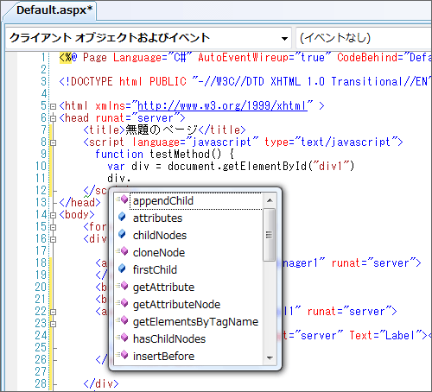
Task: Click the firstChild property icon
Action: (x=122, y=269)
